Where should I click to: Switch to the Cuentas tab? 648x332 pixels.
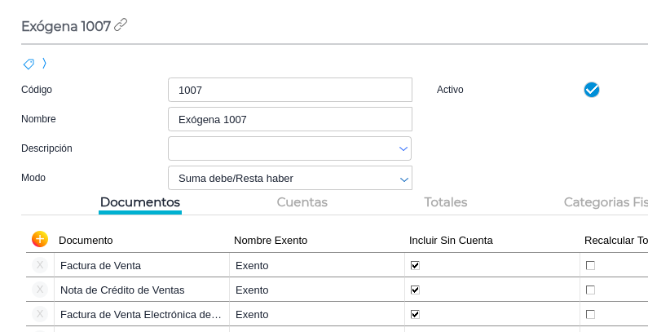click(x=302, y=202)
